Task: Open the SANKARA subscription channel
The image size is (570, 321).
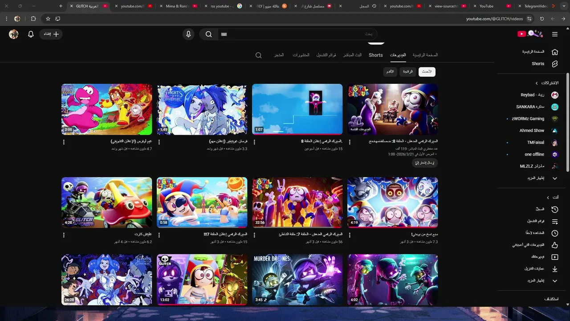Action: 537,107
